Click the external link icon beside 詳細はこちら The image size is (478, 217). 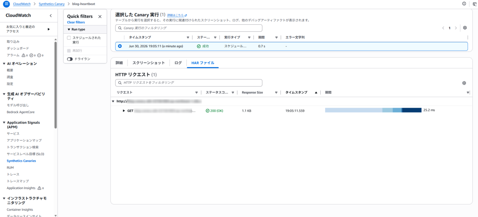(x=186, y=15)
